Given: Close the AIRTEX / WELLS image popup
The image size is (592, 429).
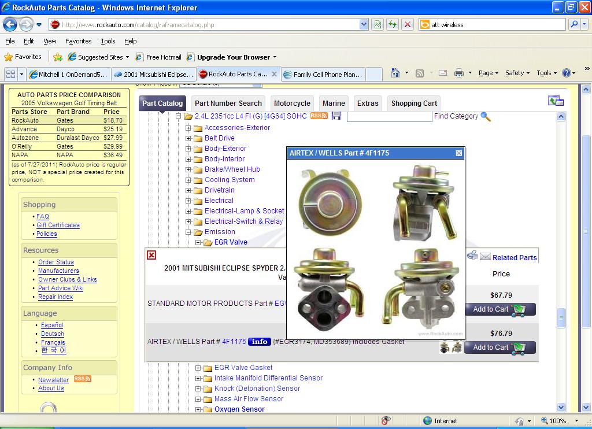Looking at the screenshot, I should (x=459, y=153).
